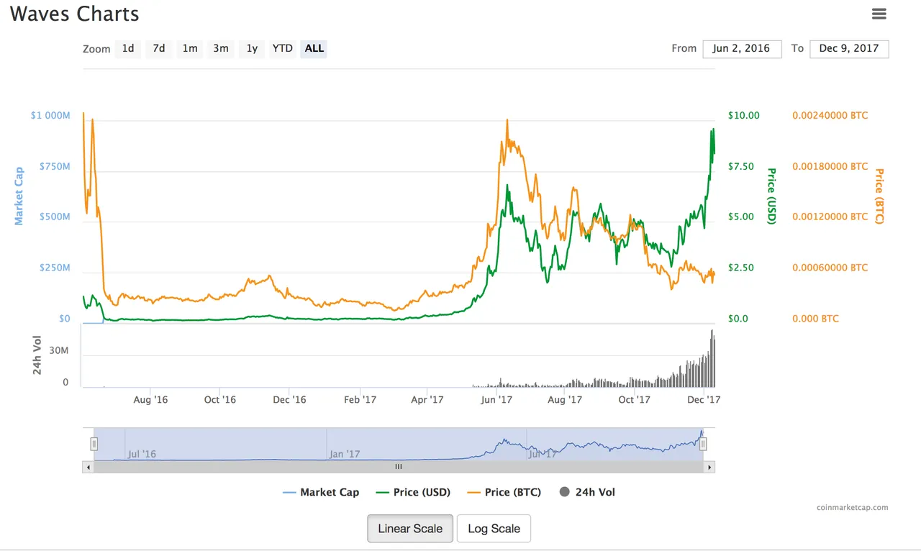Screen dimensions: 921x551
Task: Click the 24h Vol axis title
Action: 38,355
